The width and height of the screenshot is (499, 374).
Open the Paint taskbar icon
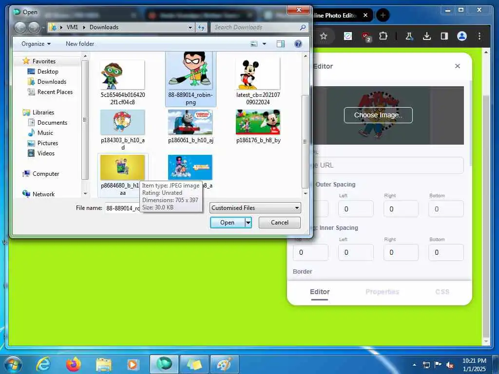pos(224,364)
